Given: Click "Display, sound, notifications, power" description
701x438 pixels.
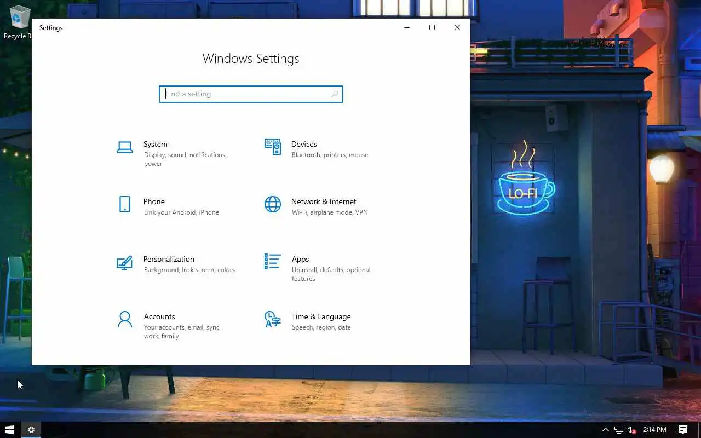Looking at the screenshot, I should 185,159.
